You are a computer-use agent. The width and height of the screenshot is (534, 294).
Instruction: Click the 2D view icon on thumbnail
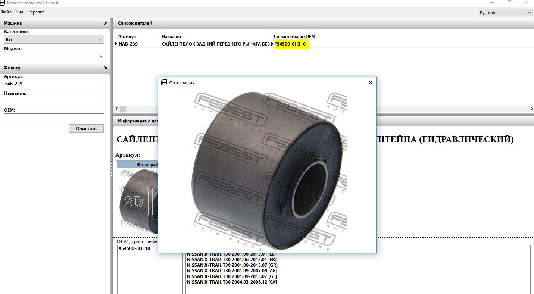[x=134, y=202]
